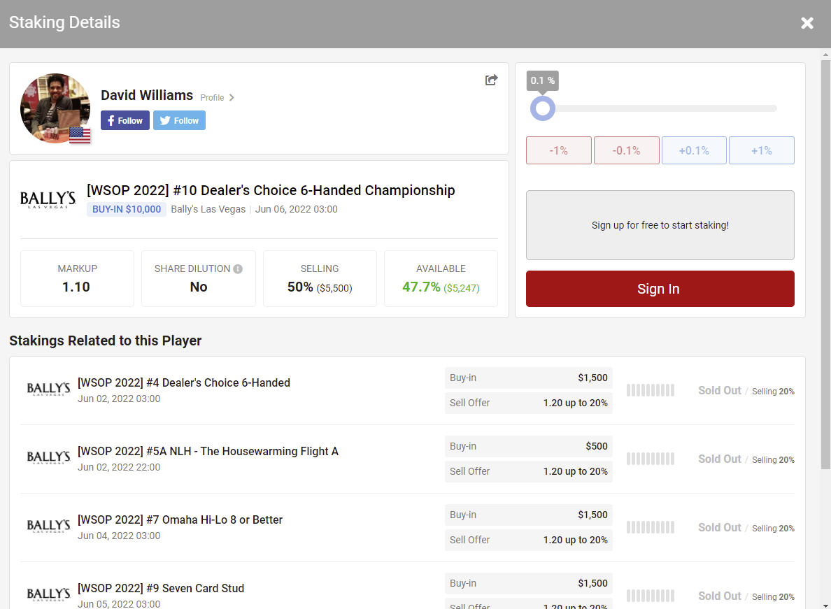831x609 pixels.
Task: Click the chevron next to Profile
Action: [x=232, y=97]
